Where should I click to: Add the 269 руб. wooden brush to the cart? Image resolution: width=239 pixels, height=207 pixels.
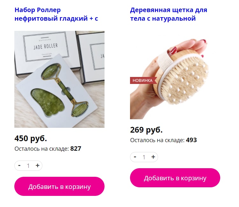click(175, 178)
